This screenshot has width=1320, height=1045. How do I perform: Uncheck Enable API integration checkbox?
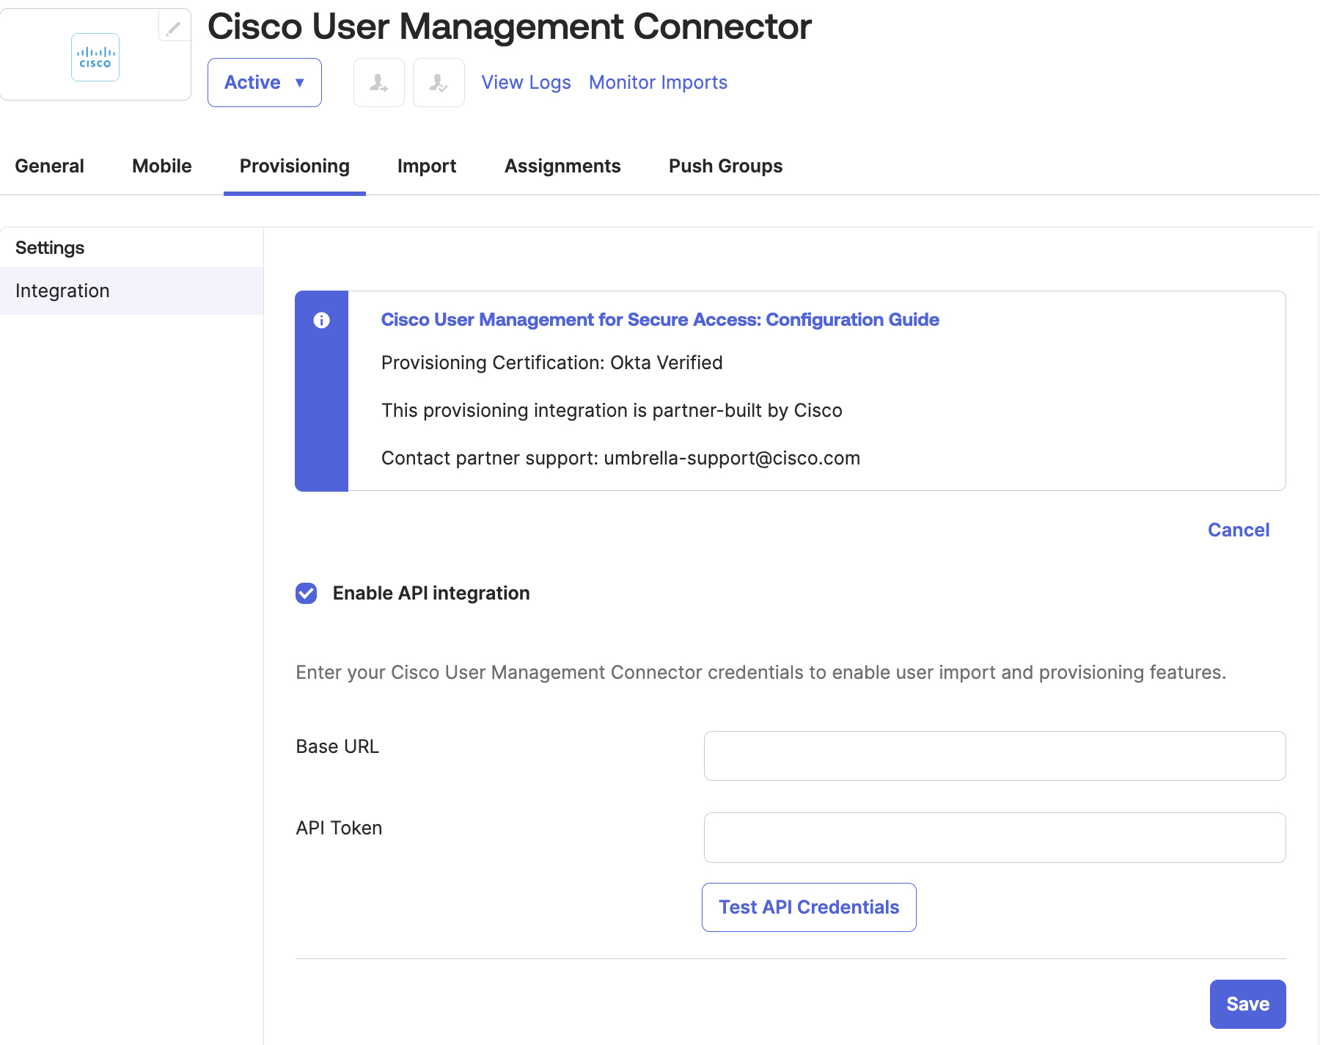point(307,593)
